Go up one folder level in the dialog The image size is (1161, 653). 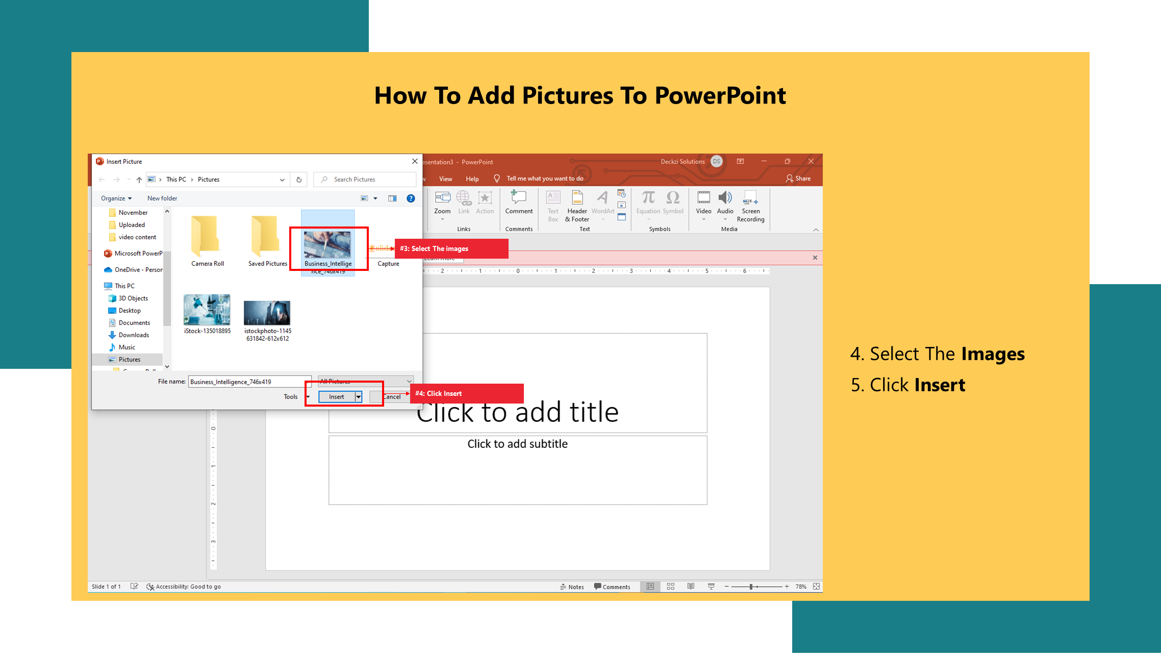tap(139, 180)
